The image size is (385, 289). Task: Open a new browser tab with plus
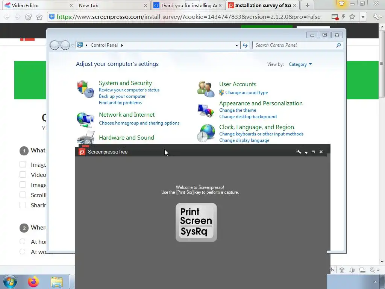308,5
